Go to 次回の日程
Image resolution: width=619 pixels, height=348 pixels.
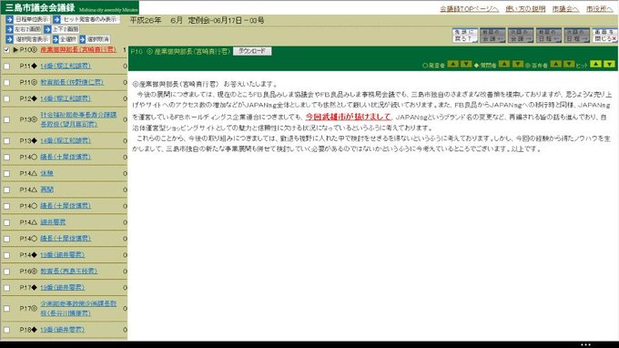click(x=577, y=36)
